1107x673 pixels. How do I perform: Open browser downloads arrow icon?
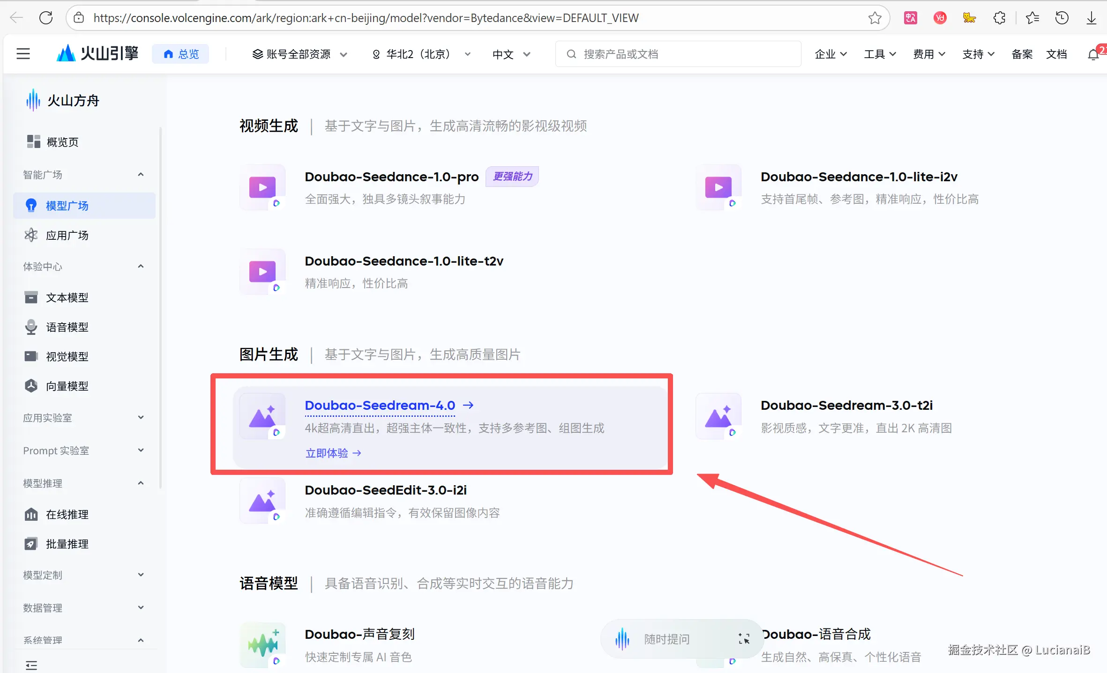click(1091, 18)
